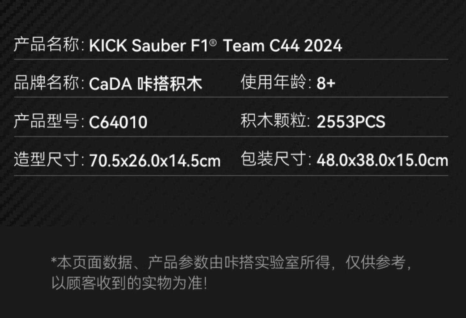Select the 70.5x26.0x14.5cm model dimensions
The width and height of the screenshot is (466, 318).
click(x=155, y=161)
